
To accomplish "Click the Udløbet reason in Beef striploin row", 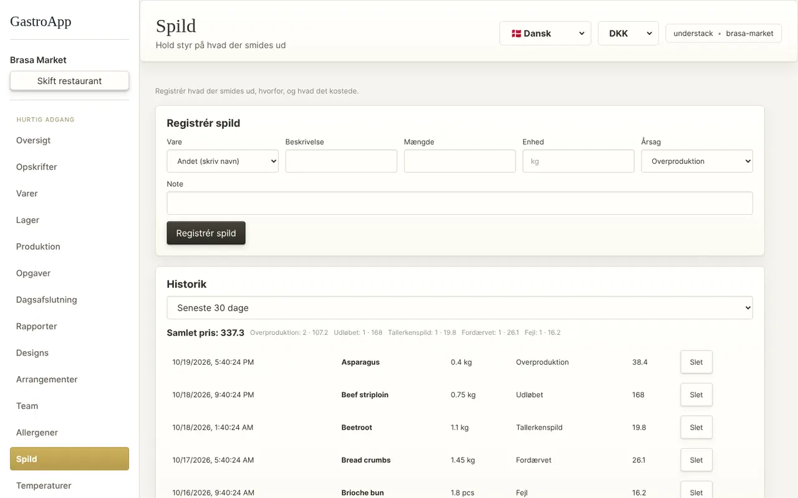I will 529,395.
